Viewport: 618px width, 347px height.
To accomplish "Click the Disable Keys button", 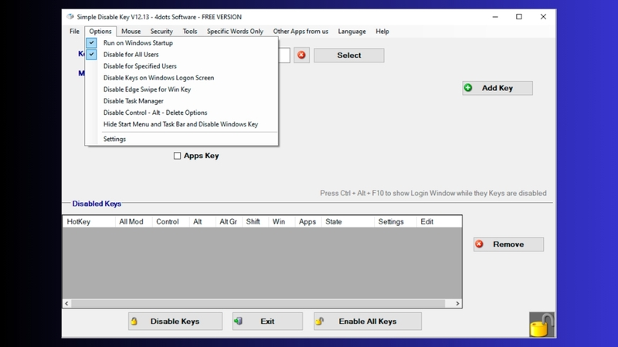I will tap(175, 322).
